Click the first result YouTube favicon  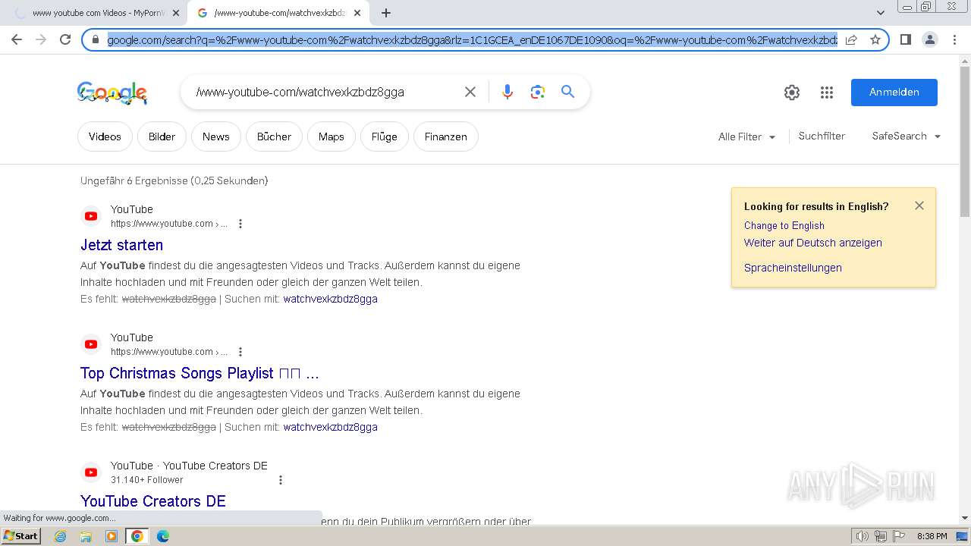point(91,216)
